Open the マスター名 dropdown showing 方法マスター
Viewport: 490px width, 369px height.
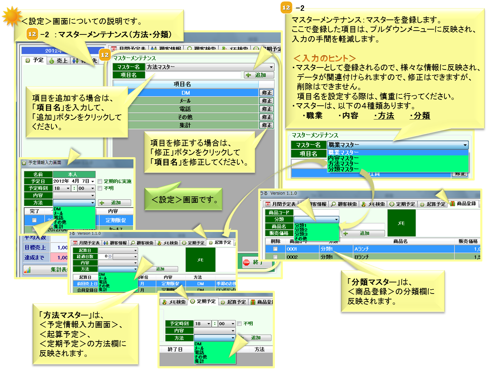[x=210, y=67]
